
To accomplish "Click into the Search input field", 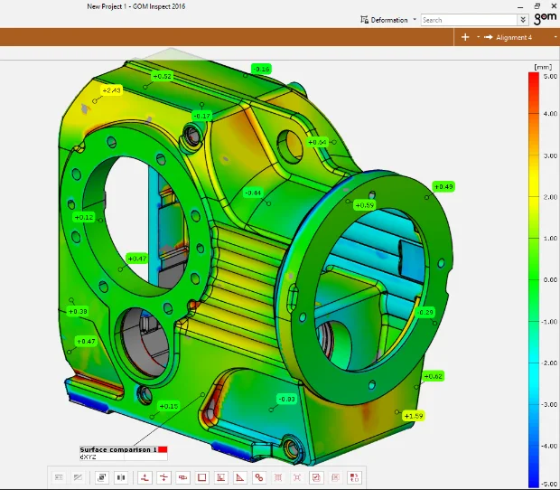I will [x=468, y=19].
